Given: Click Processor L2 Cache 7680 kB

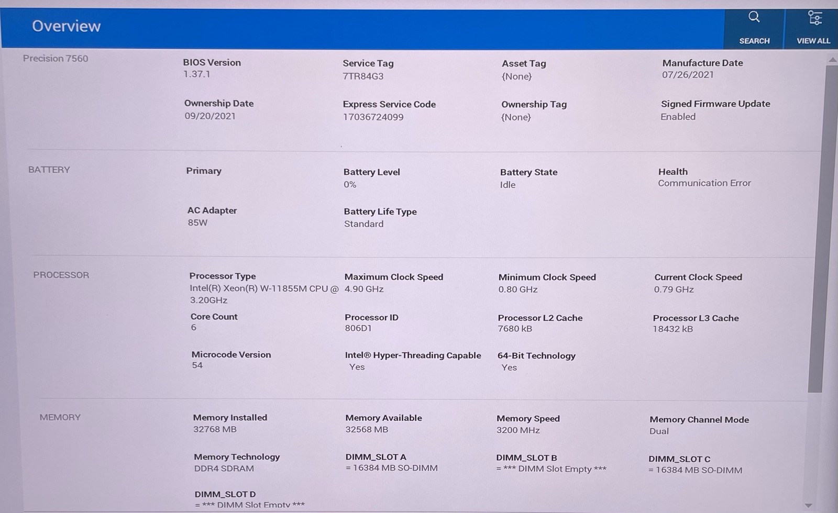Looking at the screenshot, I should tap(515, 329).
